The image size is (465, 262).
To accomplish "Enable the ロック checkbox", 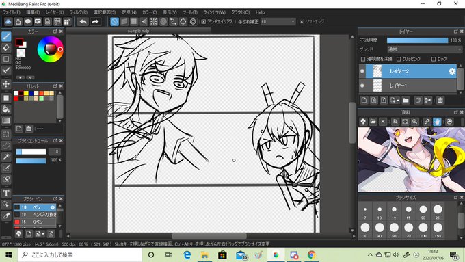I will (434, 59).
